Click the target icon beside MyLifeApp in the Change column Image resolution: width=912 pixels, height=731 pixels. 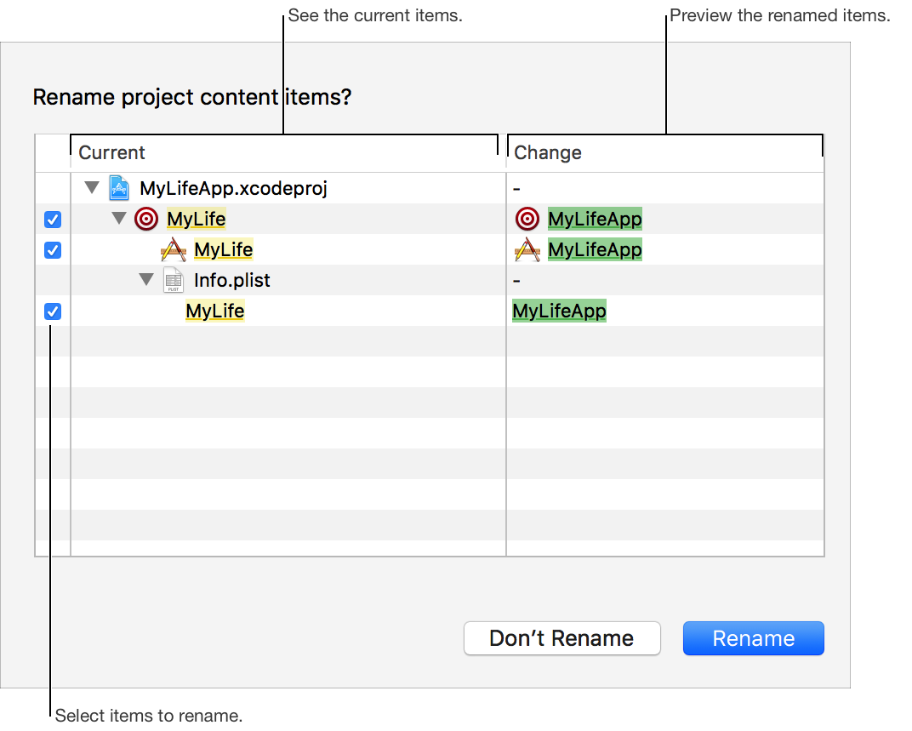[x=527, y=219]
